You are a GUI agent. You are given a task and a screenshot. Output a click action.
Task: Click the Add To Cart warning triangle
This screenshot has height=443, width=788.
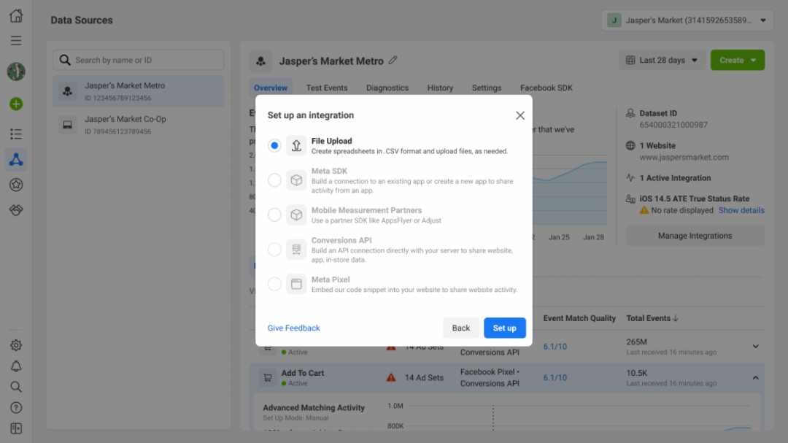(391, 377)
